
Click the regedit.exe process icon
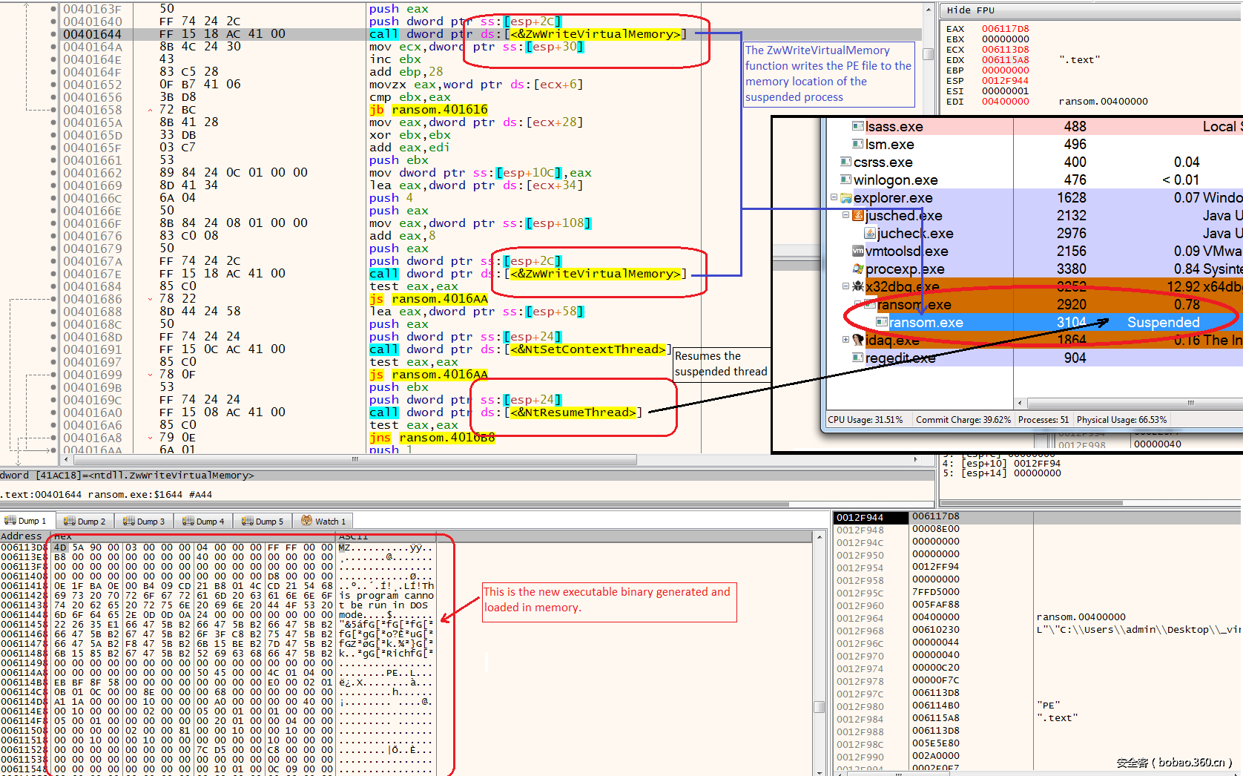click(858, 358)
